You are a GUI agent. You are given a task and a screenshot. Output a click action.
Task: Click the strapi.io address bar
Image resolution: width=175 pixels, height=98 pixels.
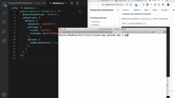(114, 5)
